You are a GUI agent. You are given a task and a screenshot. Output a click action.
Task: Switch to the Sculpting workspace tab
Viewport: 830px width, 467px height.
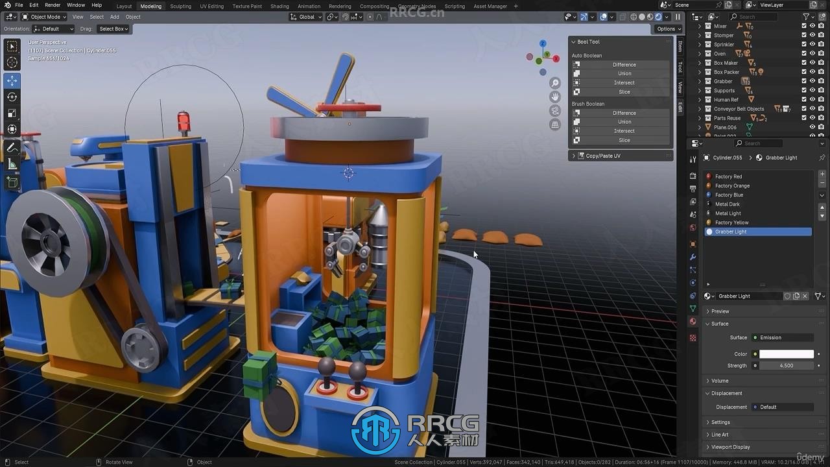[180, 6]
